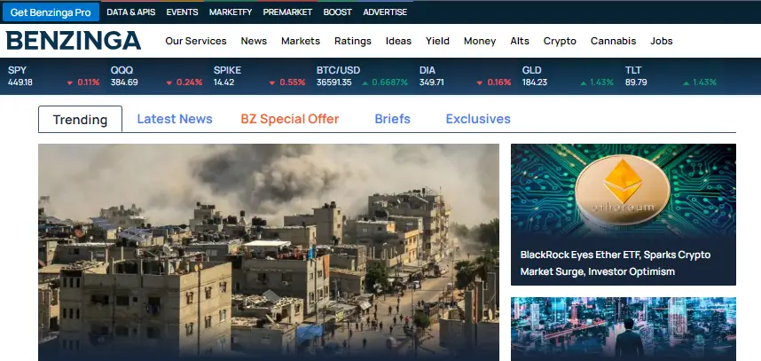Viewport: 761px width, 361px height.
Task: Select the SPIKE ticker symbol
Action: pos(227,70)
